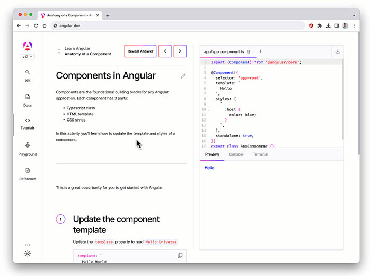Image resolution: width=371 pixels, height=276 pixels.
Task: Switch to the Preview tab
Action: coord(212,154)
